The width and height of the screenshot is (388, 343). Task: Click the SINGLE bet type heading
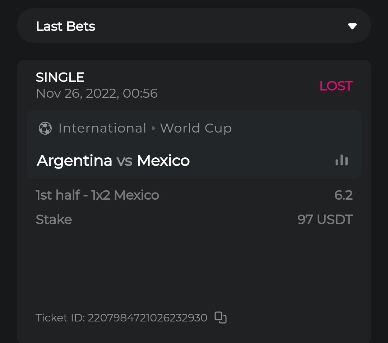point(60,77)
